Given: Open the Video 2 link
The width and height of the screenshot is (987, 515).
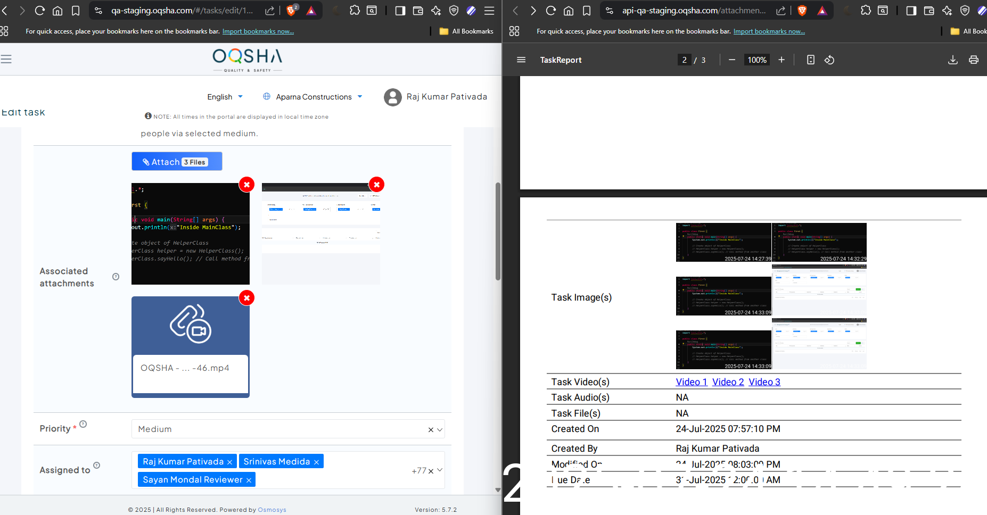Looking at the screenshot, I should coord(728,382).
